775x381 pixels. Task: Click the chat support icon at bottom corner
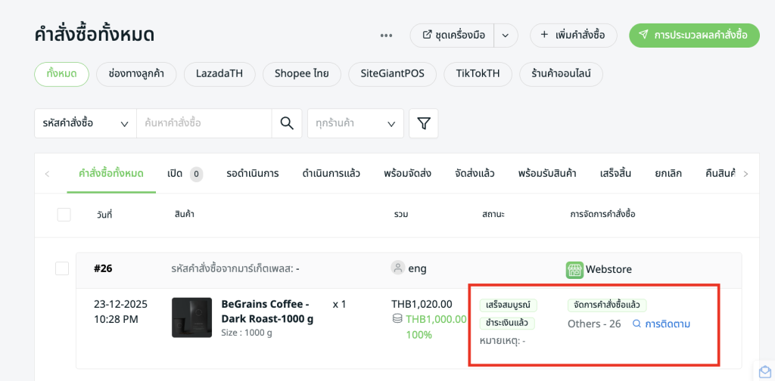click(x=765, y=372)
